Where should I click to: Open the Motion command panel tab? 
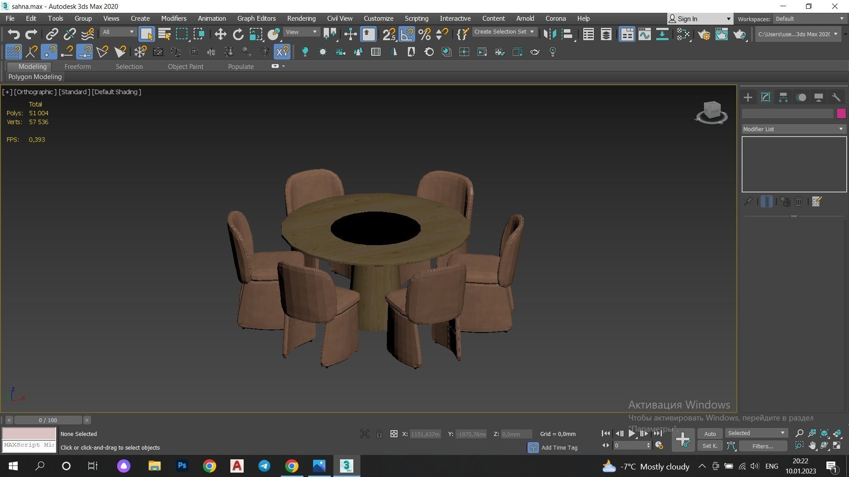click(x=801, y=97)
